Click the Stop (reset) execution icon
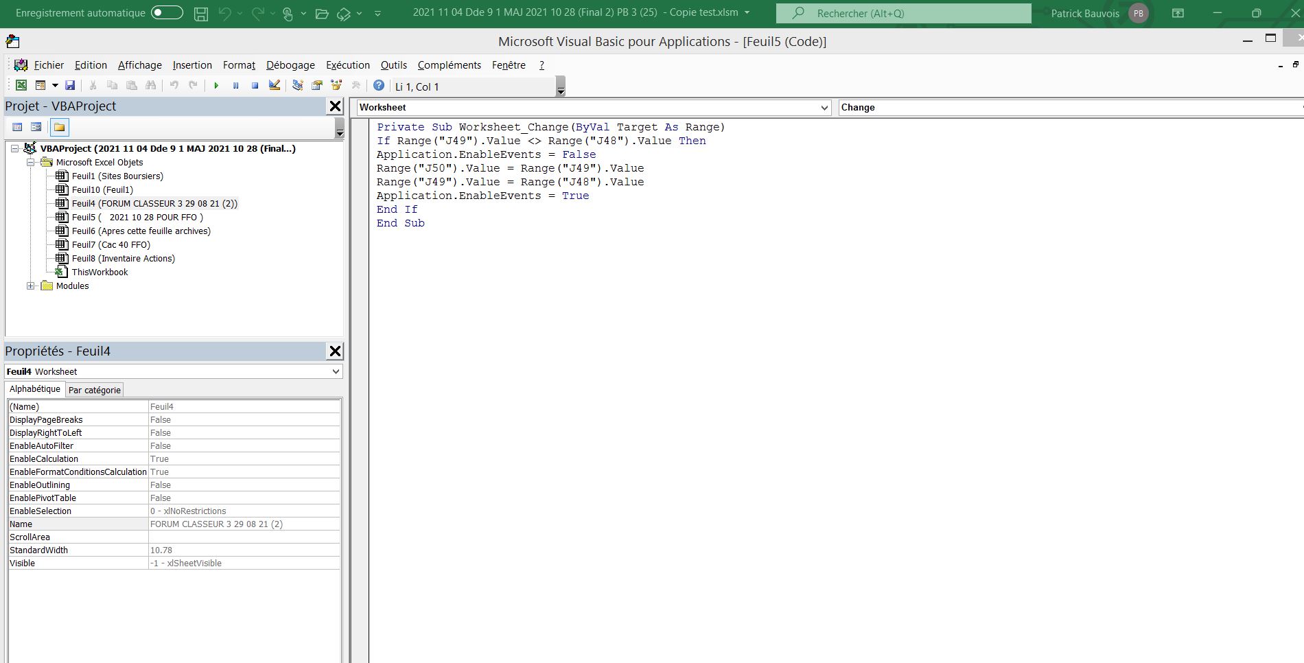The image size is (1304, 663). coord(255,86)
